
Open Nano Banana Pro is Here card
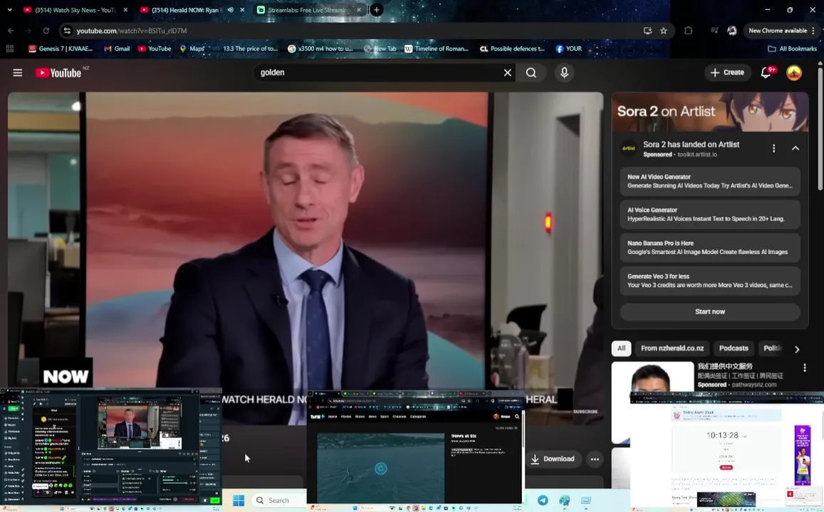tap(710, 247)
